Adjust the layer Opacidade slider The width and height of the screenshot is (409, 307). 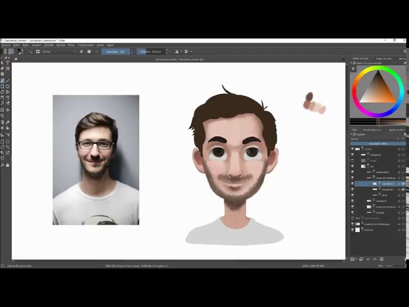(x=378, y=143)
